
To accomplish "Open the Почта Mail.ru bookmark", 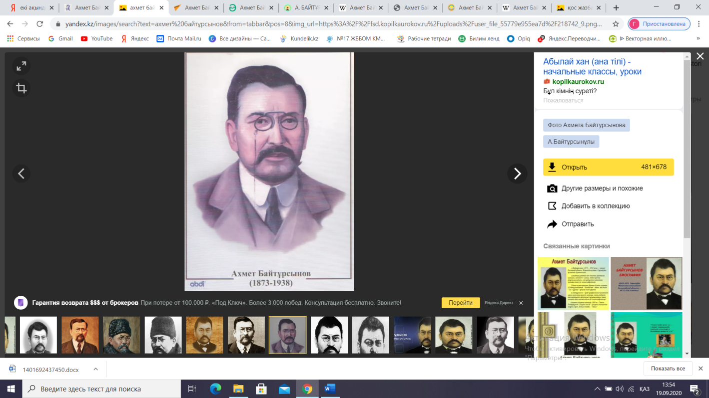I will pos(179,38).
